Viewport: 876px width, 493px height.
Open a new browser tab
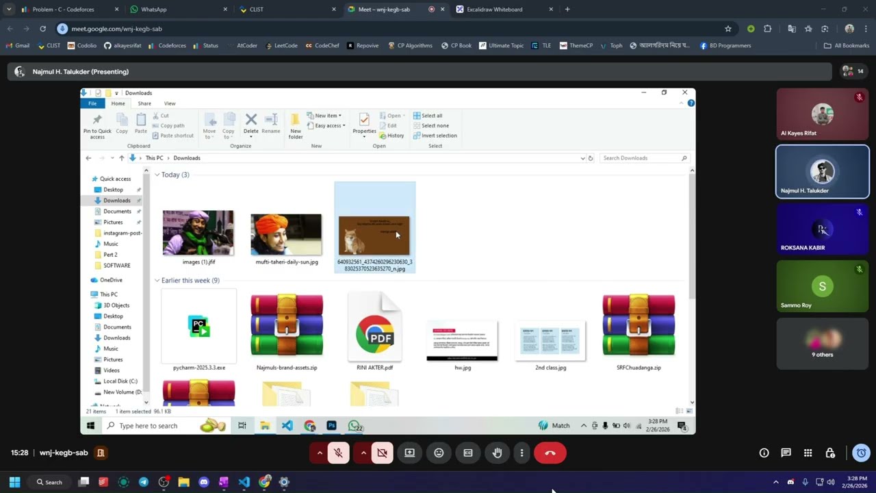pyautogui.click(x=567, y=10)
